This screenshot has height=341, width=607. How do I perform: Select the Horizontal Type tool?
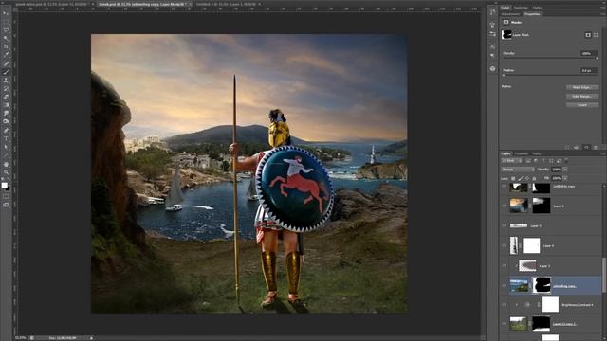(6, 138)
